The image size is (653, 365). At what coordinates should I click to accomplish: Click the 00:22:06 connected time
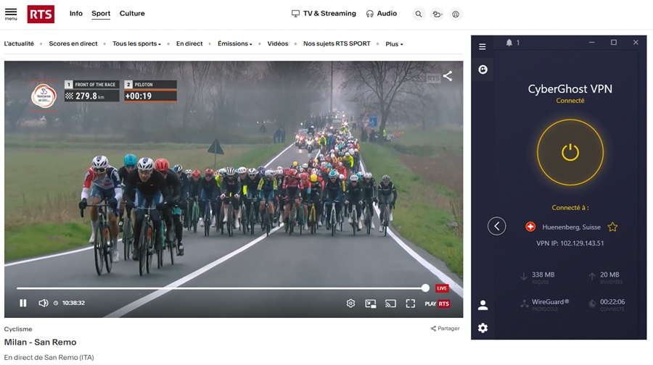(612, 302)
